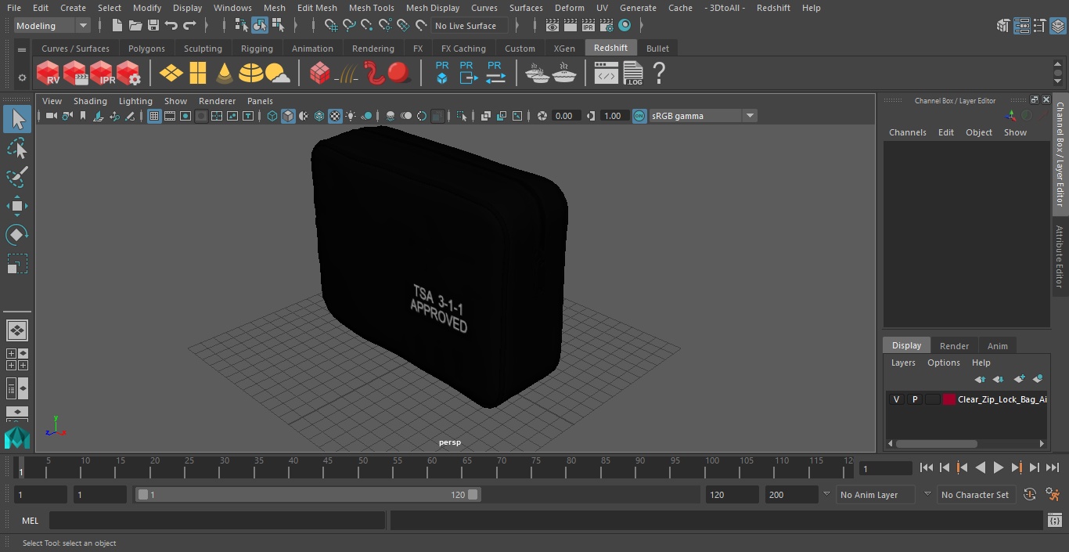The width and height of the screenshot is (1069, 552).
Task: Open the animation preferences running man icon
Action: [x=1053, y=495]
